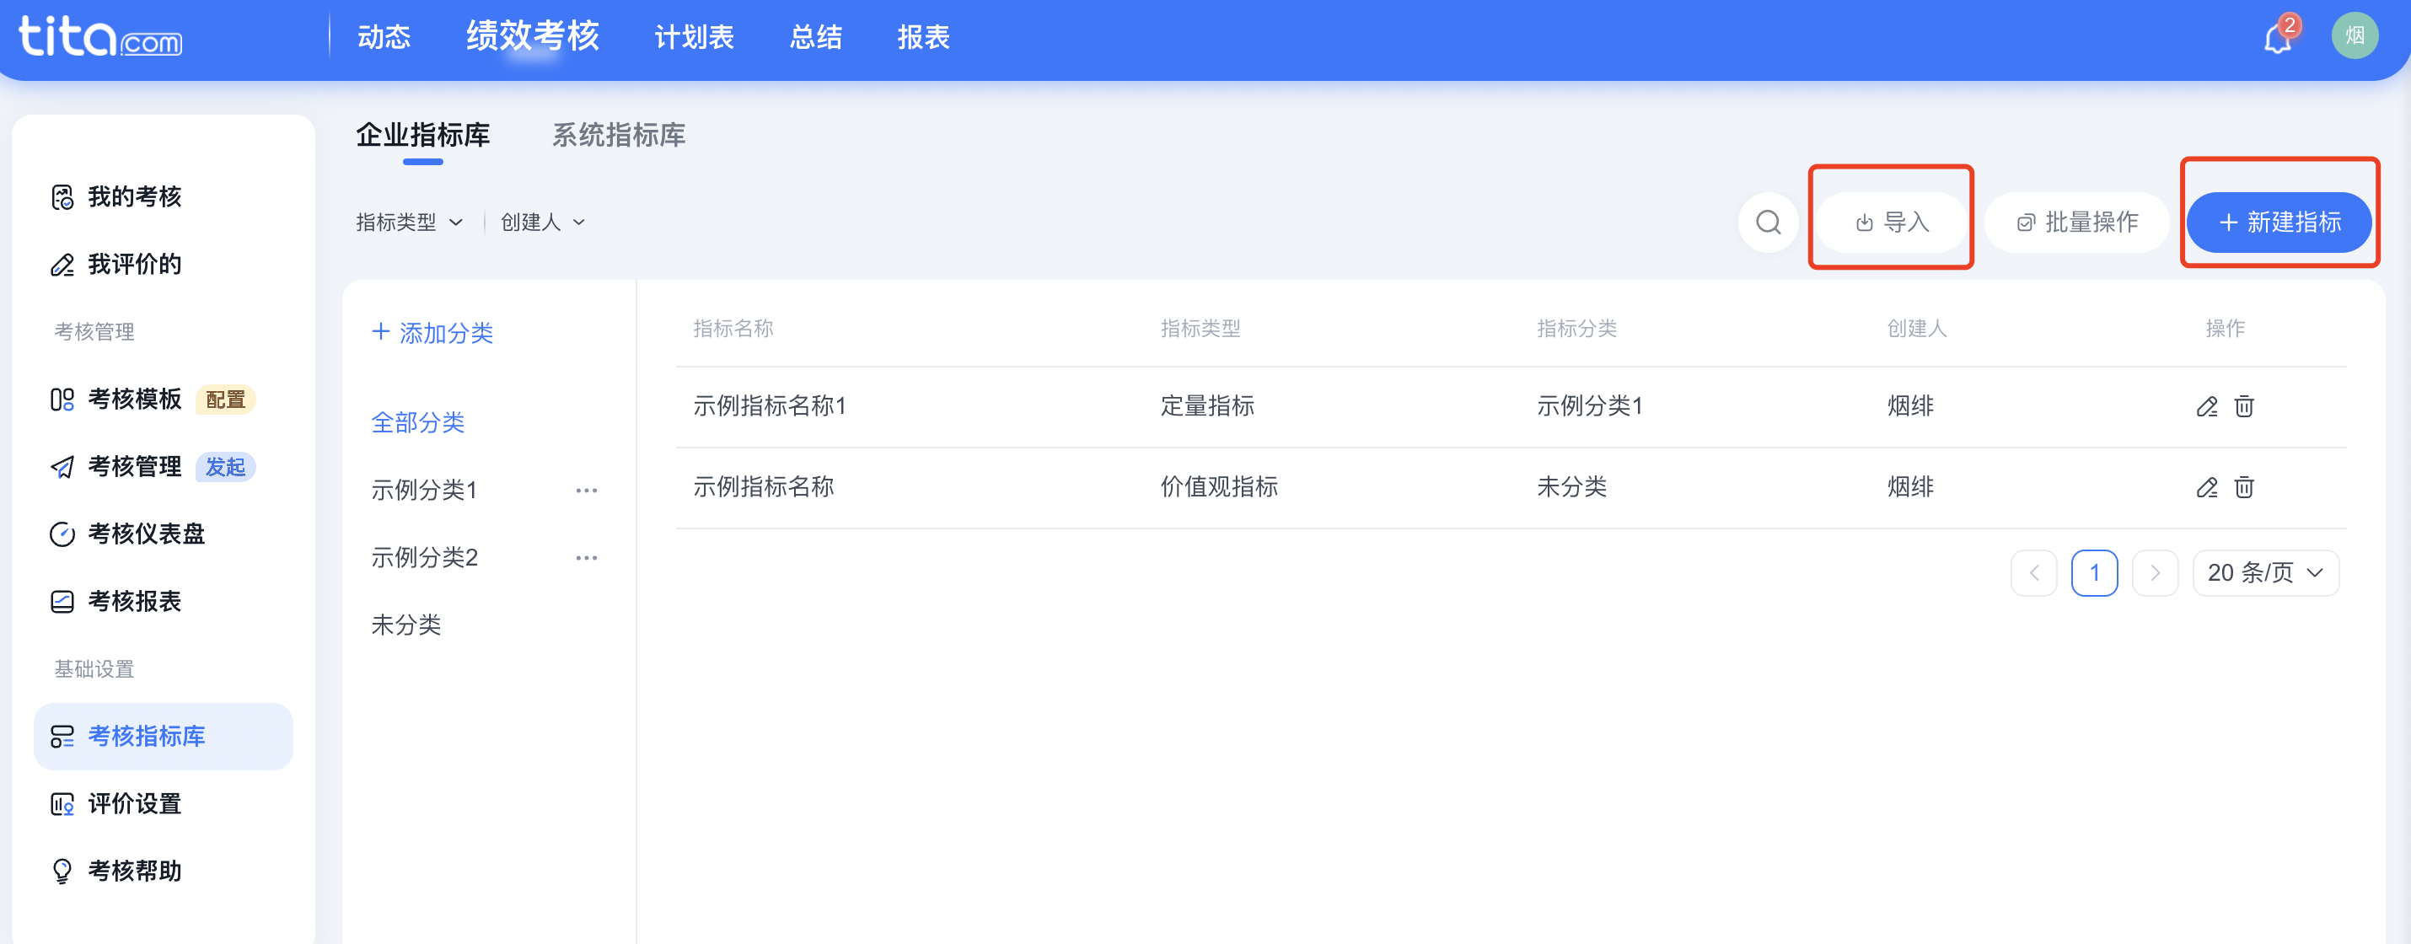Go to 总结 in top navigation
The width and height of the screenshot is (2411, 944).
(815, 37)
